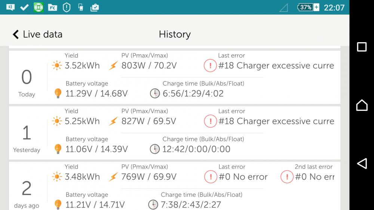Tap the battery 37% status indicator
The height and width of the screenshot is (210, 374).
point(308,7)
